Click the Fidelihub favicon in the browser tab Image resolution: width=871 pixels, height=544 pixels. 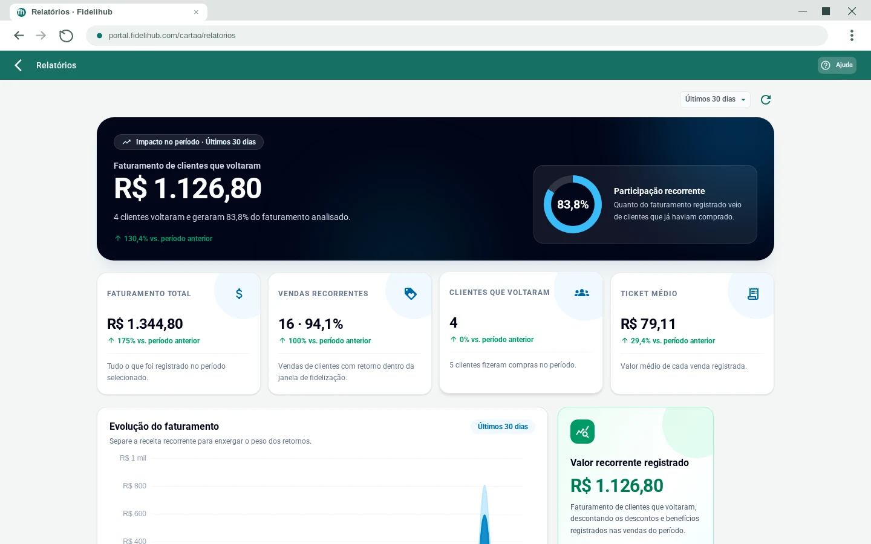point(22,12)
